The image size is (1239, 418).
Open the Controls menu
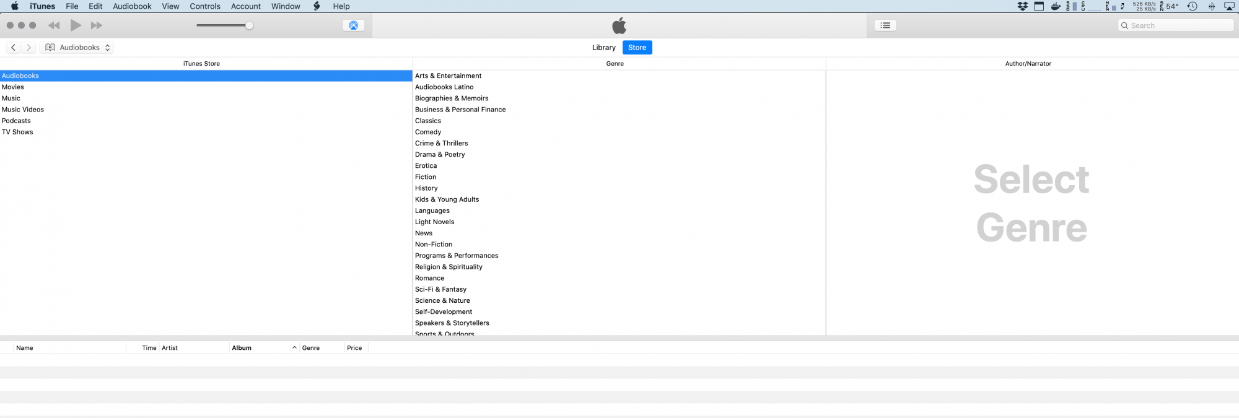(205, 6)
